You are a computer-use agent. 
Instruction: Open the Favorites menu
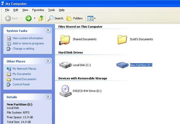tap(38, 10)
